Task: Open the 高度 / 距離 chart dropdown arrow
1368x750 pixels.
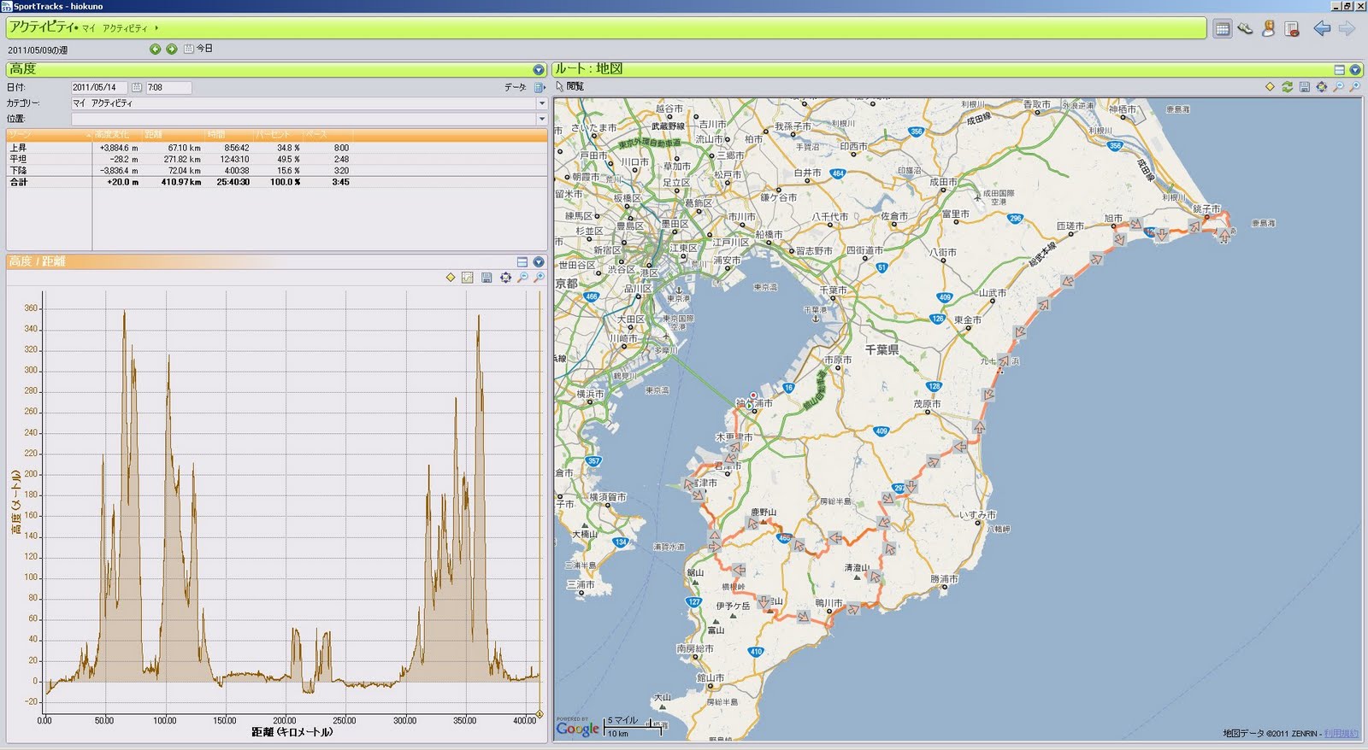Action: (539, 262)
